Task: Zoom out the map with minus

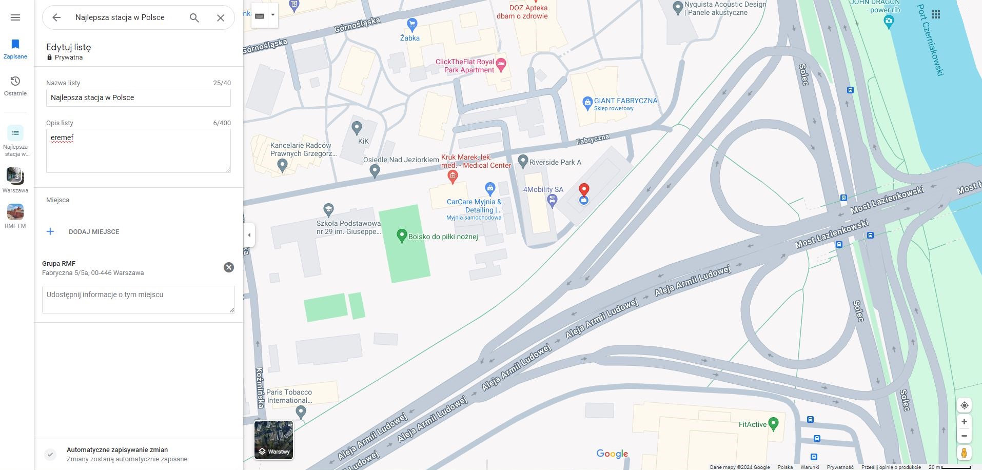Action: click(x=964, y=436)
